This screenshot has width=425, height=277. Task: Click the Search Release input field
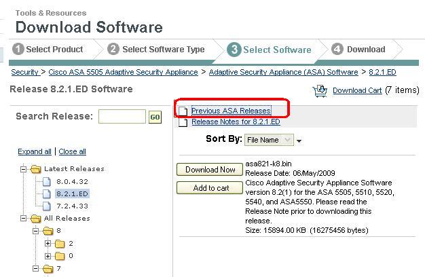pos(122,117)
